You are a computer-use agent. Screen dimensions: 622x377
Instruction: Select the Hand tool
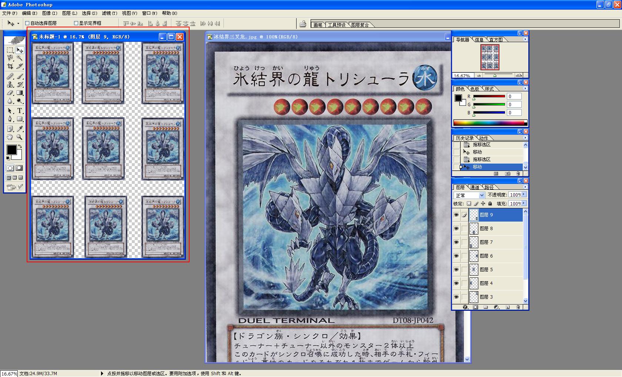tap(10, 137)
